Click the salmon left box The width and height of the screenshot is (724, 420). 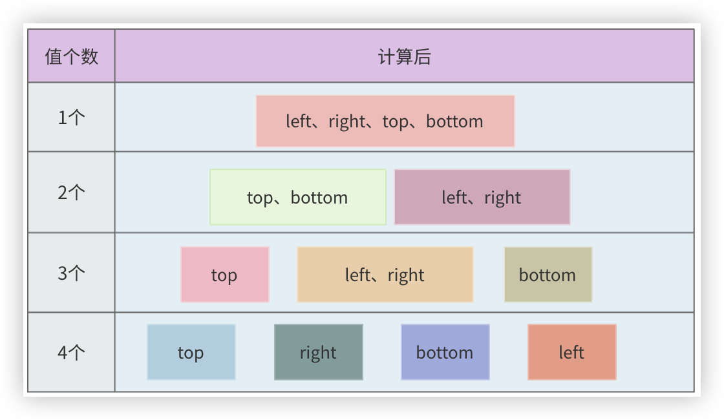(x=571, y=352)
